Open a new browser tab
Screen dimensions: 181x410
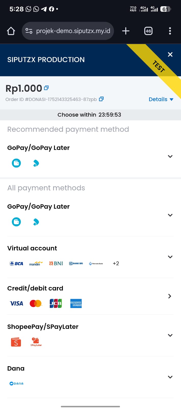(126, 31)
